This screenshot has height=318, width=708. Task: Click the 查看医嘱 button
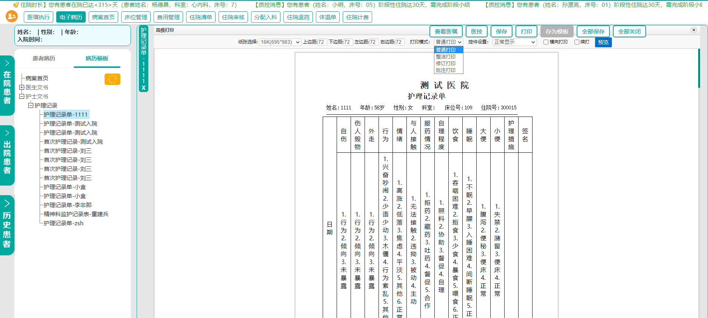coord(446,32)
